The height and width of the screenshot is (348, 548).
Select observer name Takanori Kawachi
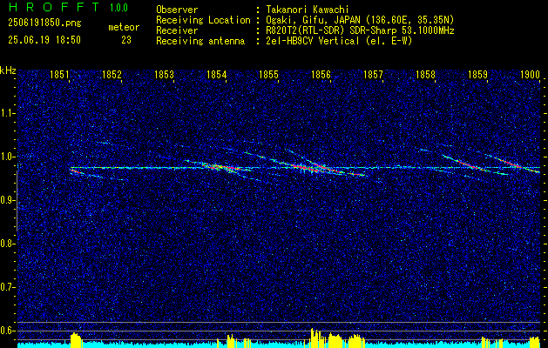pos(307,10)
